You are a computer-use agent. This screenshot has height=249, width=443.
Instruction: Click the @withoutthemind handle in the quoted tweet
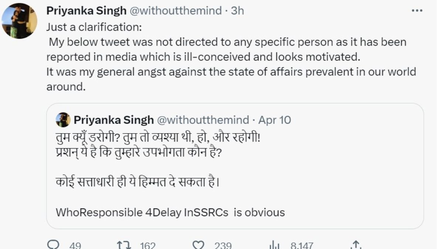203,120
